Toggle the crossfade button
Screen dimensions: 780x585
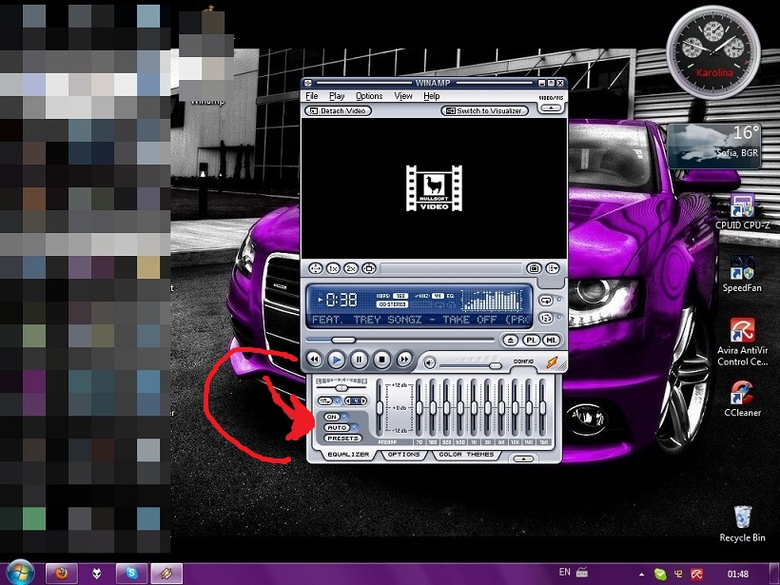(x=324, y=401)
